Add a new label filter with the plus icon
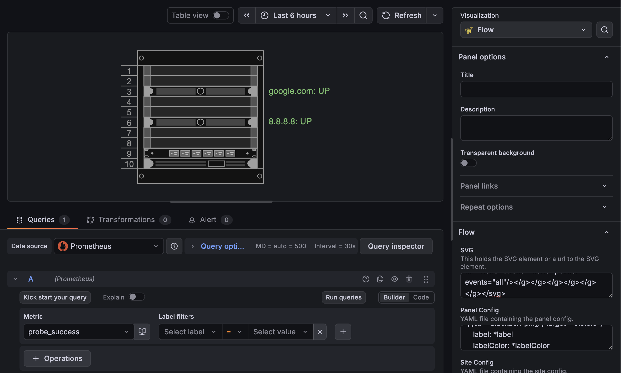Screen dimensions: 621x373 [x=343, y=331]
